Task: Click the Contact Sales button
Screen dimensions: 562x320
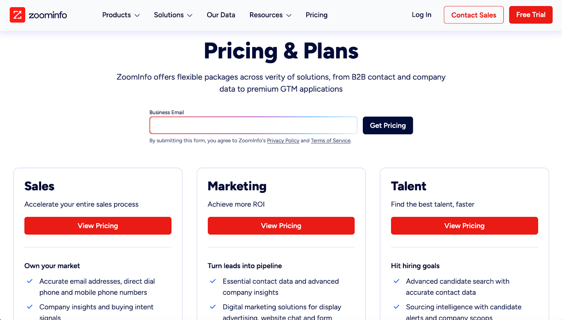Action: [473, 15]
